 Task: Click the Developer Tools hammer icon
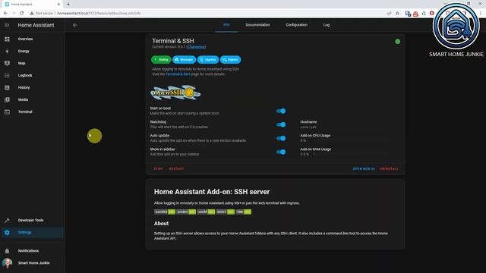pyautogui.click(x=7, y=220)
